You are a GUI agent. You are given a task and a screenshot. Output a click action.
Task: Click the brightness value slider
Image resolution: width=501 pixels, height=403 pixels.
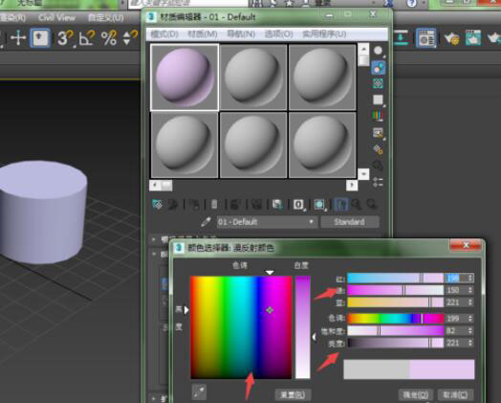[x=396, y=343]
